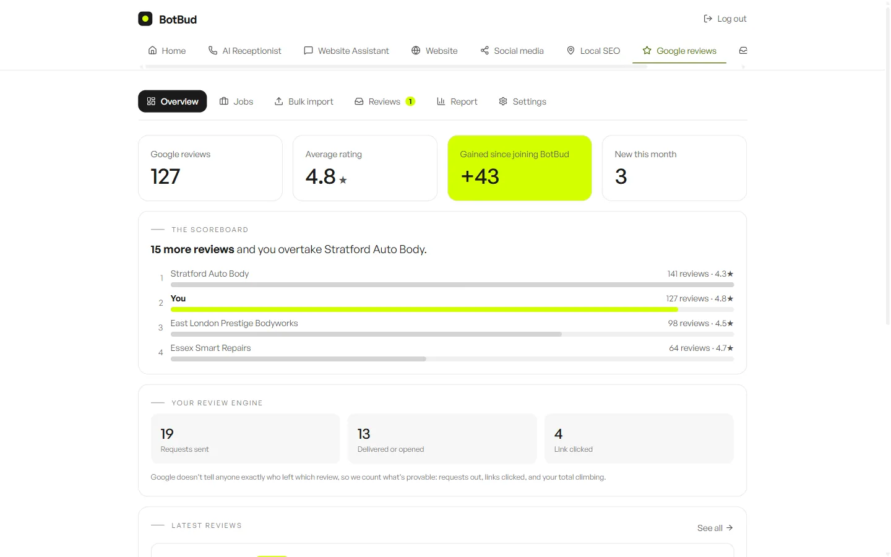Click the Essex Smart Repairs name
The width and height of the screenshot is (891, 557).
[211, 348]
